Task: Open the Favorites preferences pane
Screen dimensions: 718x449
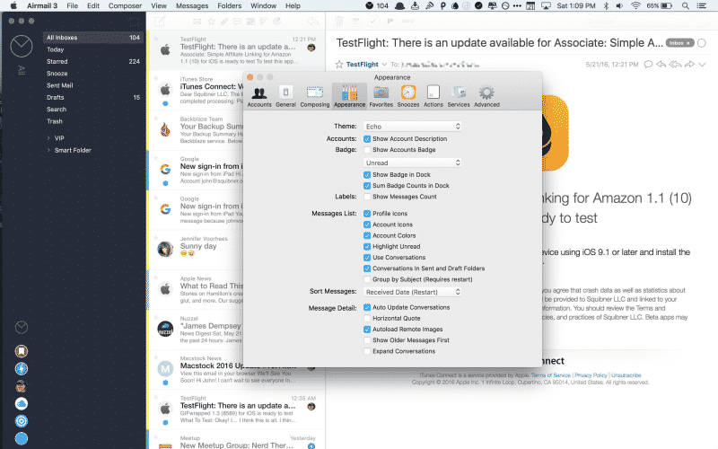Action: (381, 97)
